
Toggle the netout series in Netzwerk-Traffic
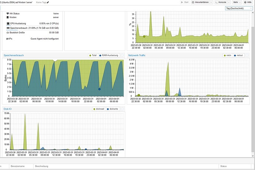pyautogui.click(x=238, y=55)
